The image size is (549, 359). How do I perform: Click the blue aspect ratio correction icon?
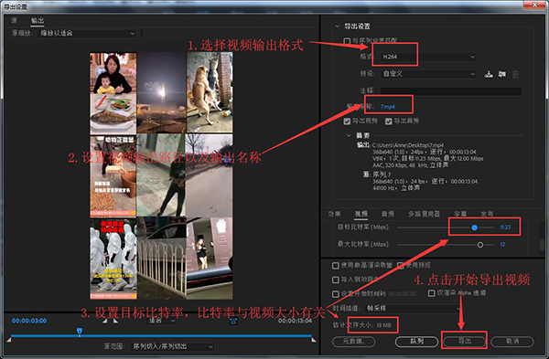[x=233, y=321]
